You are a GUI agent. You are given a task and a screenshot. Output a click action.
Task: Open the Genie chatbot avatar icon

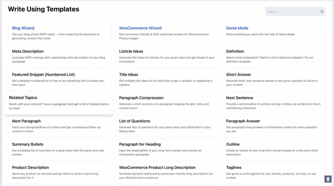[x=328, y=179]
